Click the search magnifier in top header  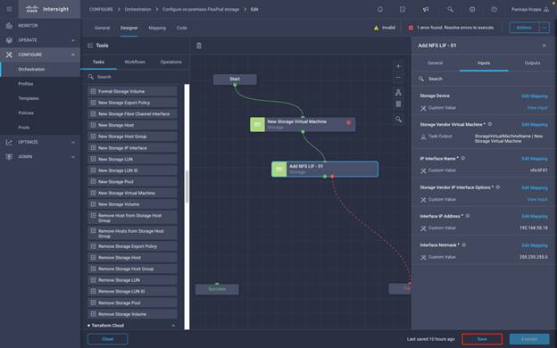450,10
